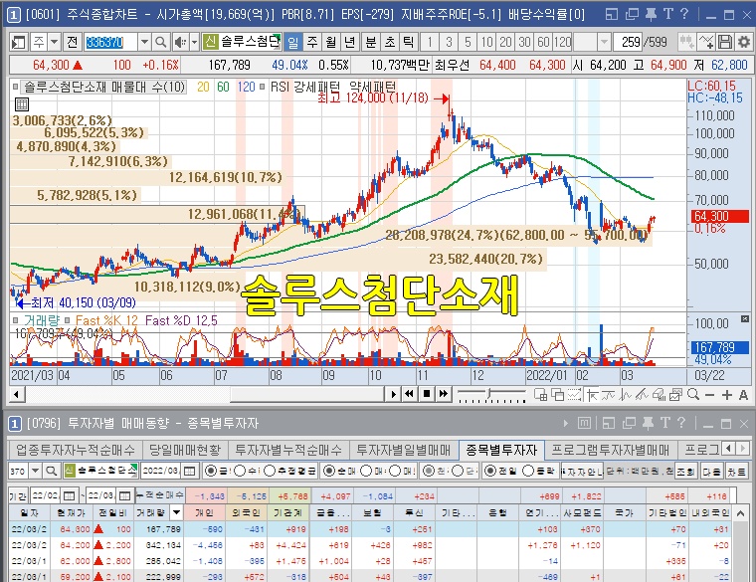Open the data grid icon under chart legend
The height and width of the screenshot is (582, 756).
tap(22, 104)
